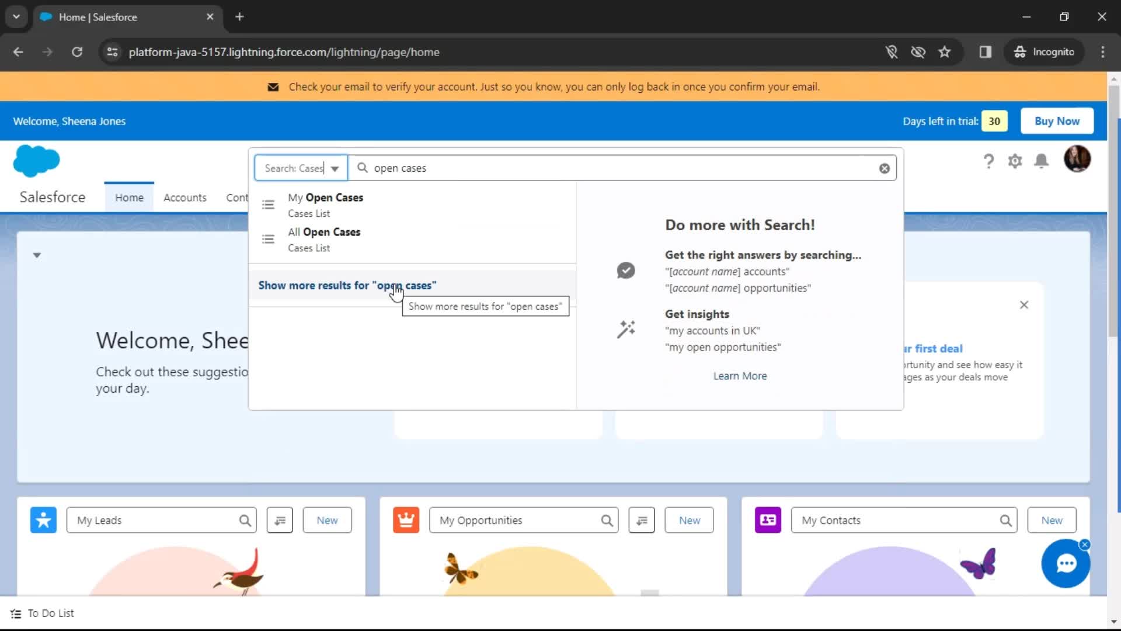Open the user profile avatar
The width and height of the screenshot is (1121, 631).
tap(1077, 159)
